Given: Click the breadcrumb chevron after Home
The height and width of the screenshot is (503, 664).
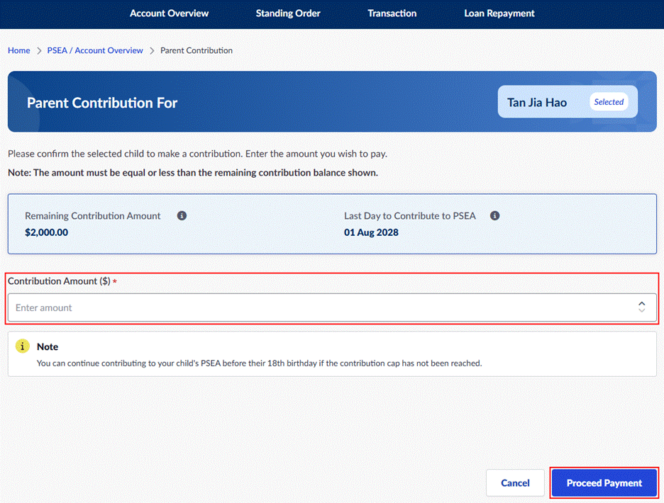Looking at the screenshot, I should pos(39,51).
